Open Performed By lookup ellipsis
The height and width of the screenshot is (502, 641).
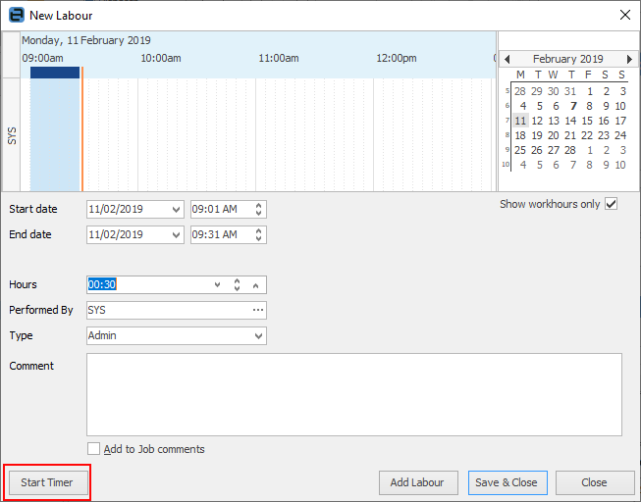click(258, 310)
